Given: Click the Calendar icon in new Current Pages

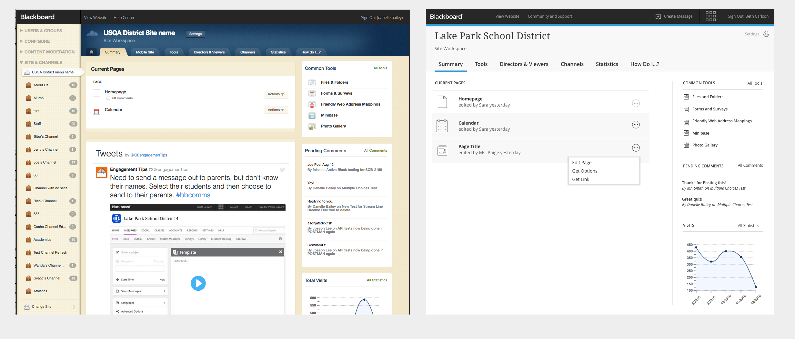Looking at the screenshot, I should pyautogui.click(x=442, y=126).
